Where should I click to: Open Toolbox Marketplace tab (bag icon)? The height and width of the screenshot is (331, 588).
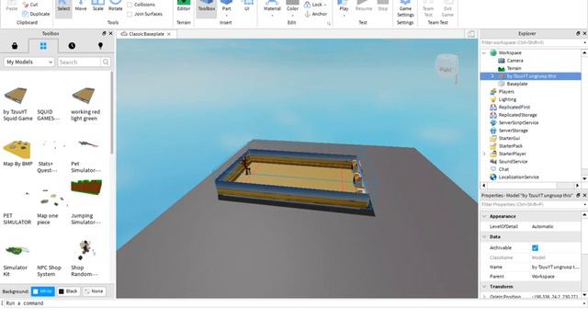coord(15,45)
